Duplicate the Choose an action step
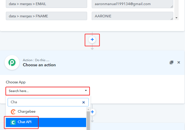The height and width of the screenshot is (130, 185). point(171,62)
